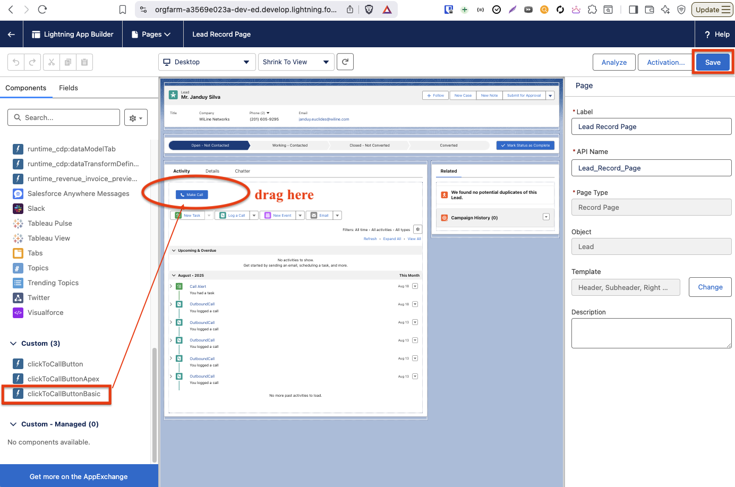
Task: Select the Slack component
Action: pyautogui.click(x=36, y=209)
